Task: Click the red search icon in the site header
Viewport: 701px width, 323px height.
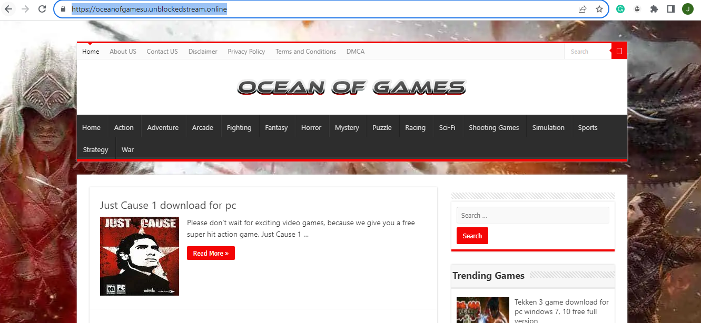Action: (619, 51)
